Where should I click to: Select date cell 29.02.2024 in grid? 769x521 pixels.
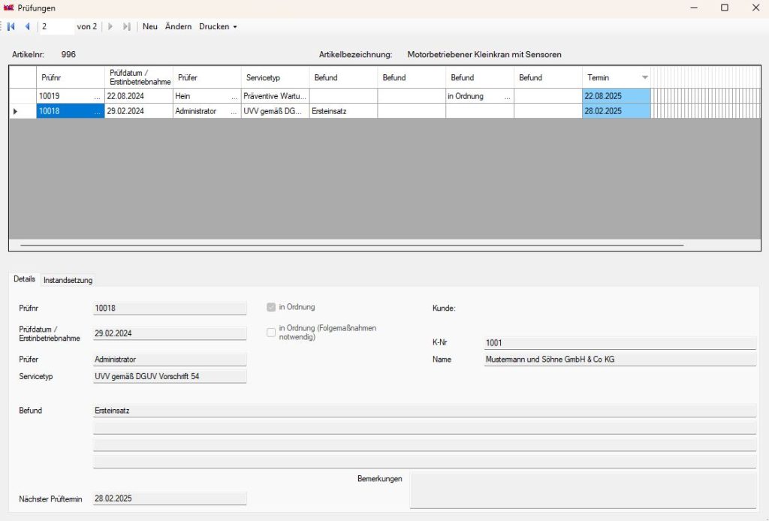click(x=139, y=111)
